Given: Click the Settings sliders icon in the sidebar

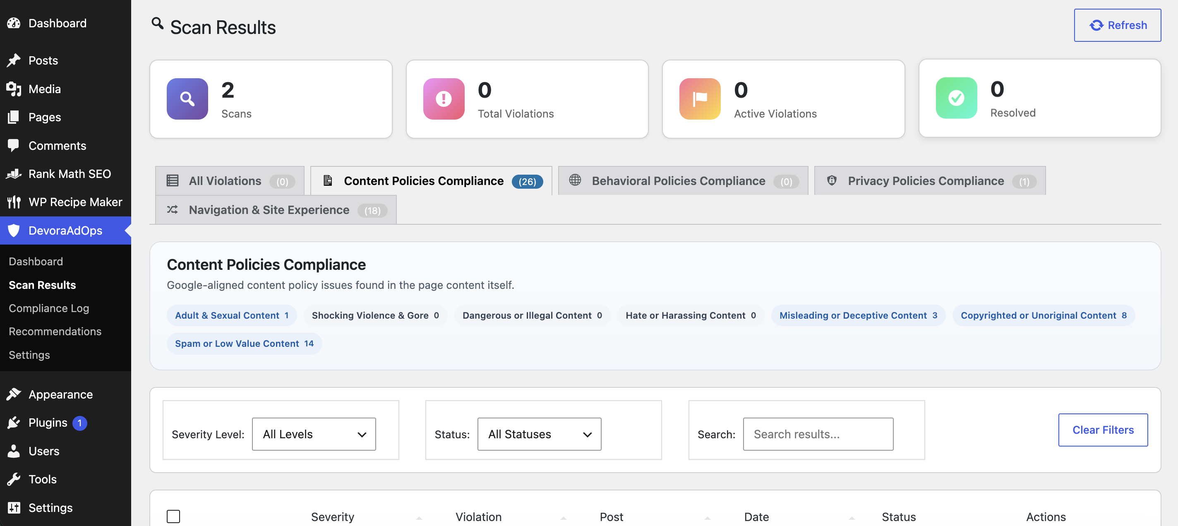Looking at the screenshot, I should tap(14, 508).
